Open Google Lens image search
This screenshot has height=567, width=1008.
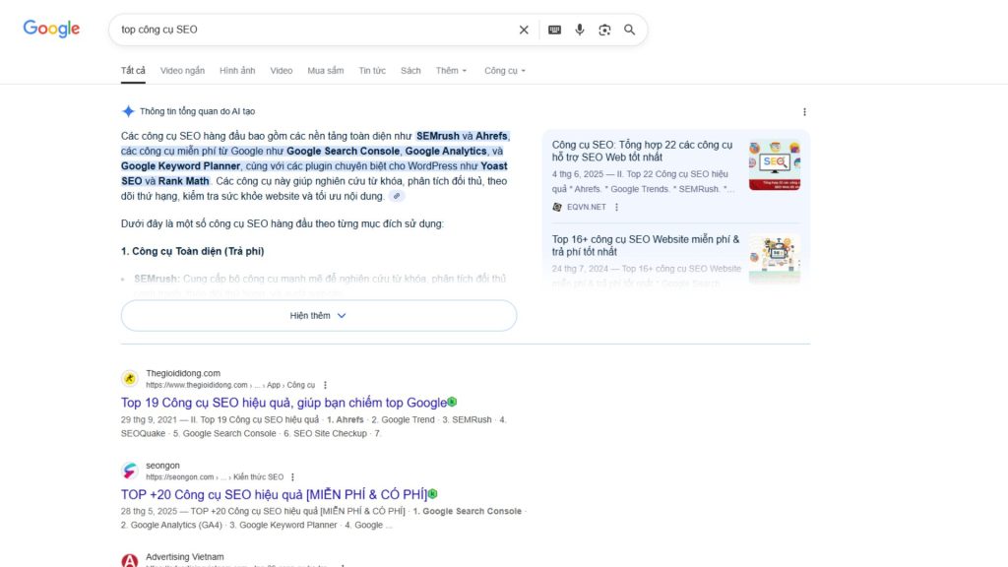click(603, 30)
